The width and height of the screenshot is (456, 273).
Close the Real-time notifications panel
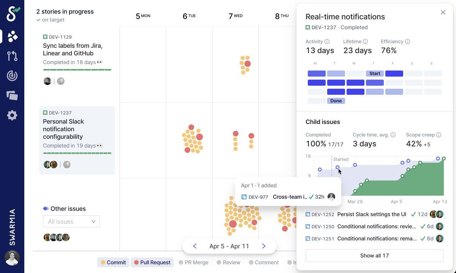443,13
